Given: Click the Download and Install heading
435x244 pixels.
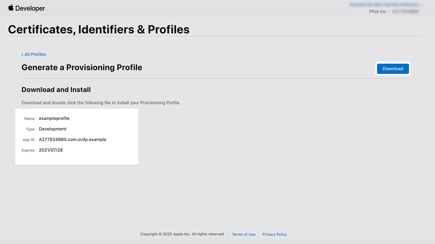Looking at the screenshot, I should 56,90.
